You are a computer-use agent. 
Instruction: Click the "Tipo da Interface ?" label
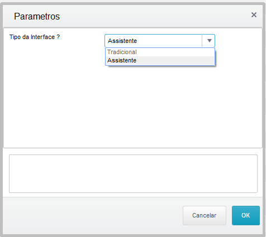[x=35, y=37]
